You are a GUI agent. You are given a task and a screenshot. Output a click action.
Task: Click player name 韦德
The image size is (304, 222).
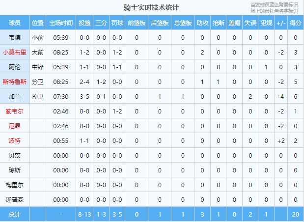coord(15,38)
